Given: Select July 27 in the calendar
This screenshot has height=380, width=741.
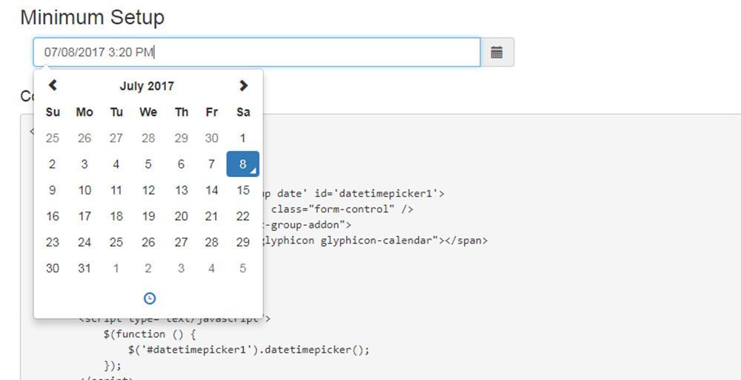Looking at the screenshot, I should [x=181, y=242].
